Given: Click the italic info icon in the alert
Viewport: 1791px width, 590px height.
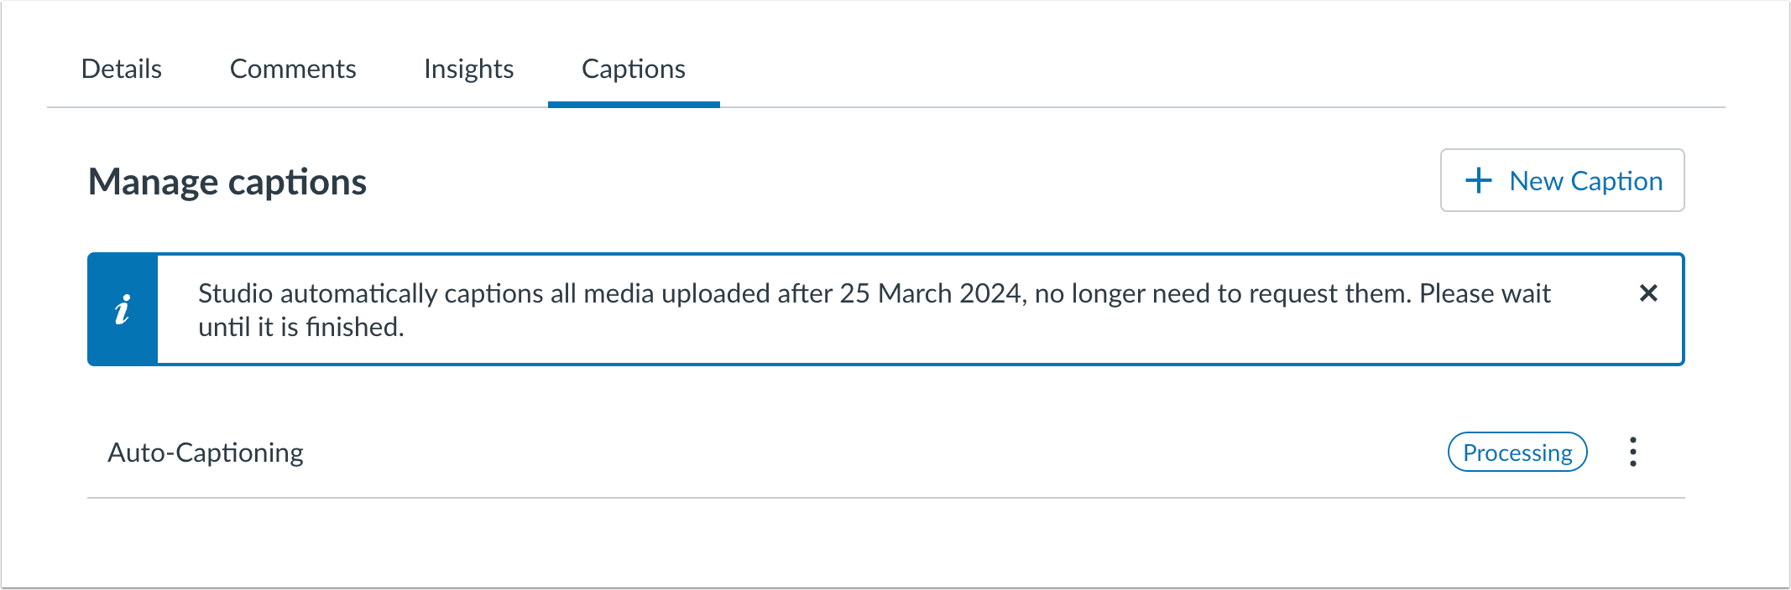Looking at the screenshot, I should [123, 309].
